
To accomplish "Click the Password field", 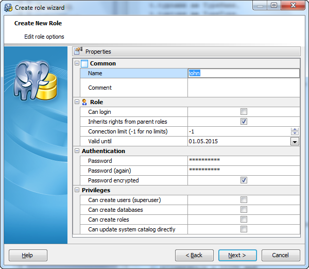I will coord(244,161).
